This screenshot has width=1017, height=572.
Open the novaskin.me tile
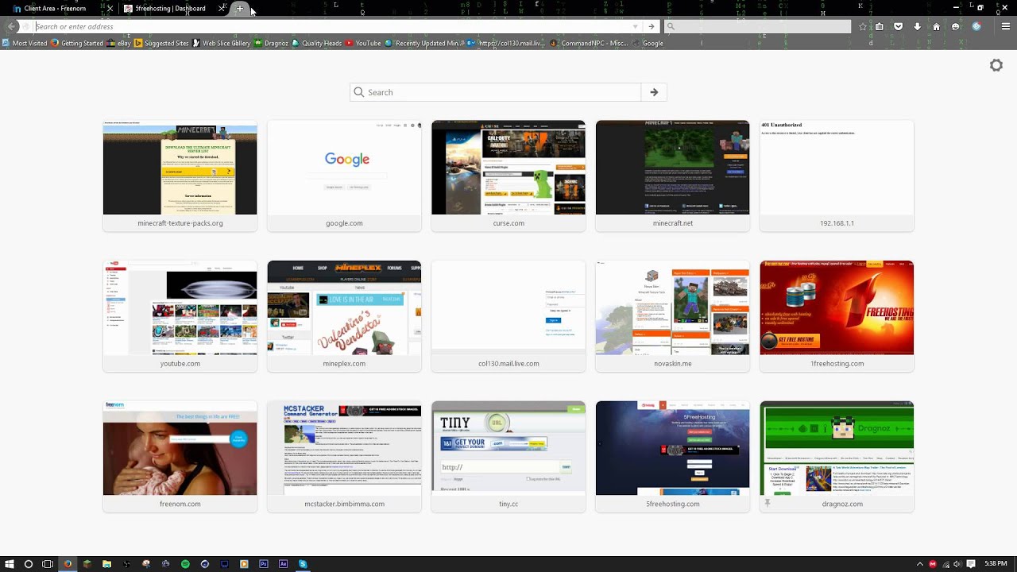pos(672,316)
